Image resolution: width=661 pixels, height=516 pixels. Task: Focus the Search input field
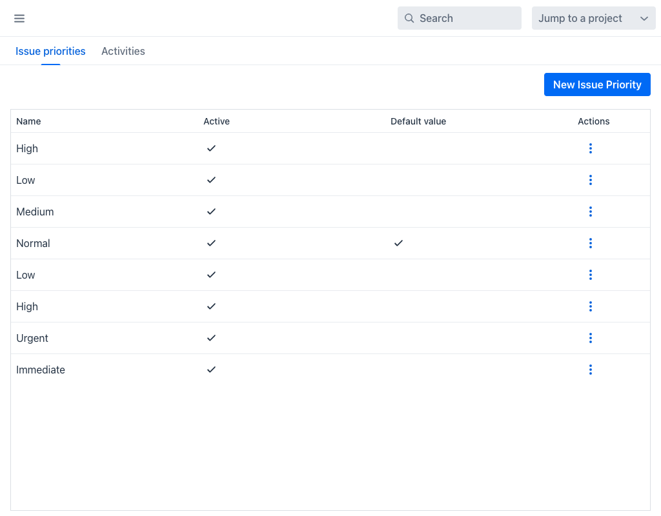click(x=460, y=18)
